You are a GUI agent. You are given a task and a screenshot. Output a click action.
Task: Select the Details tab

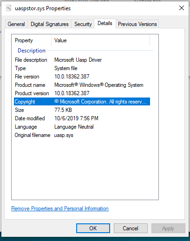tap(105, 23)
